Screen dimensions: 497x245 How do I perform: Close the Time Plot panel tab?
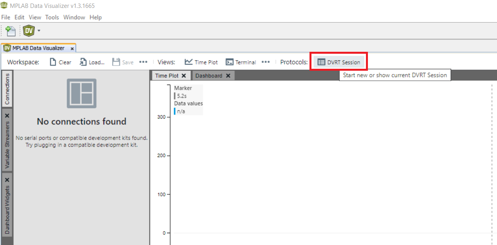184,75
